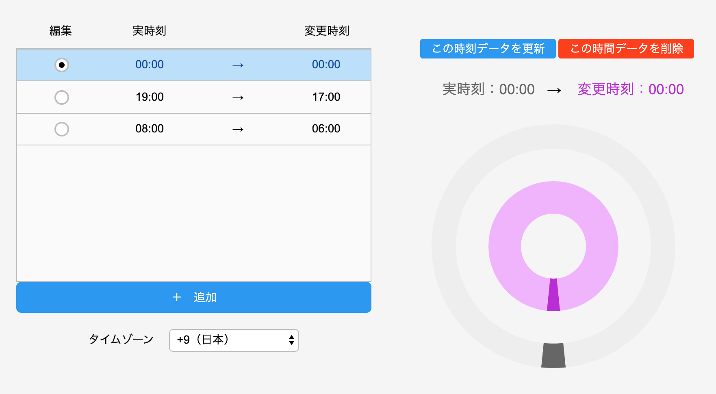Screen dimensions: 716x394
Task: Click the plus icon on add button
Action: click(x=177, y=297)
